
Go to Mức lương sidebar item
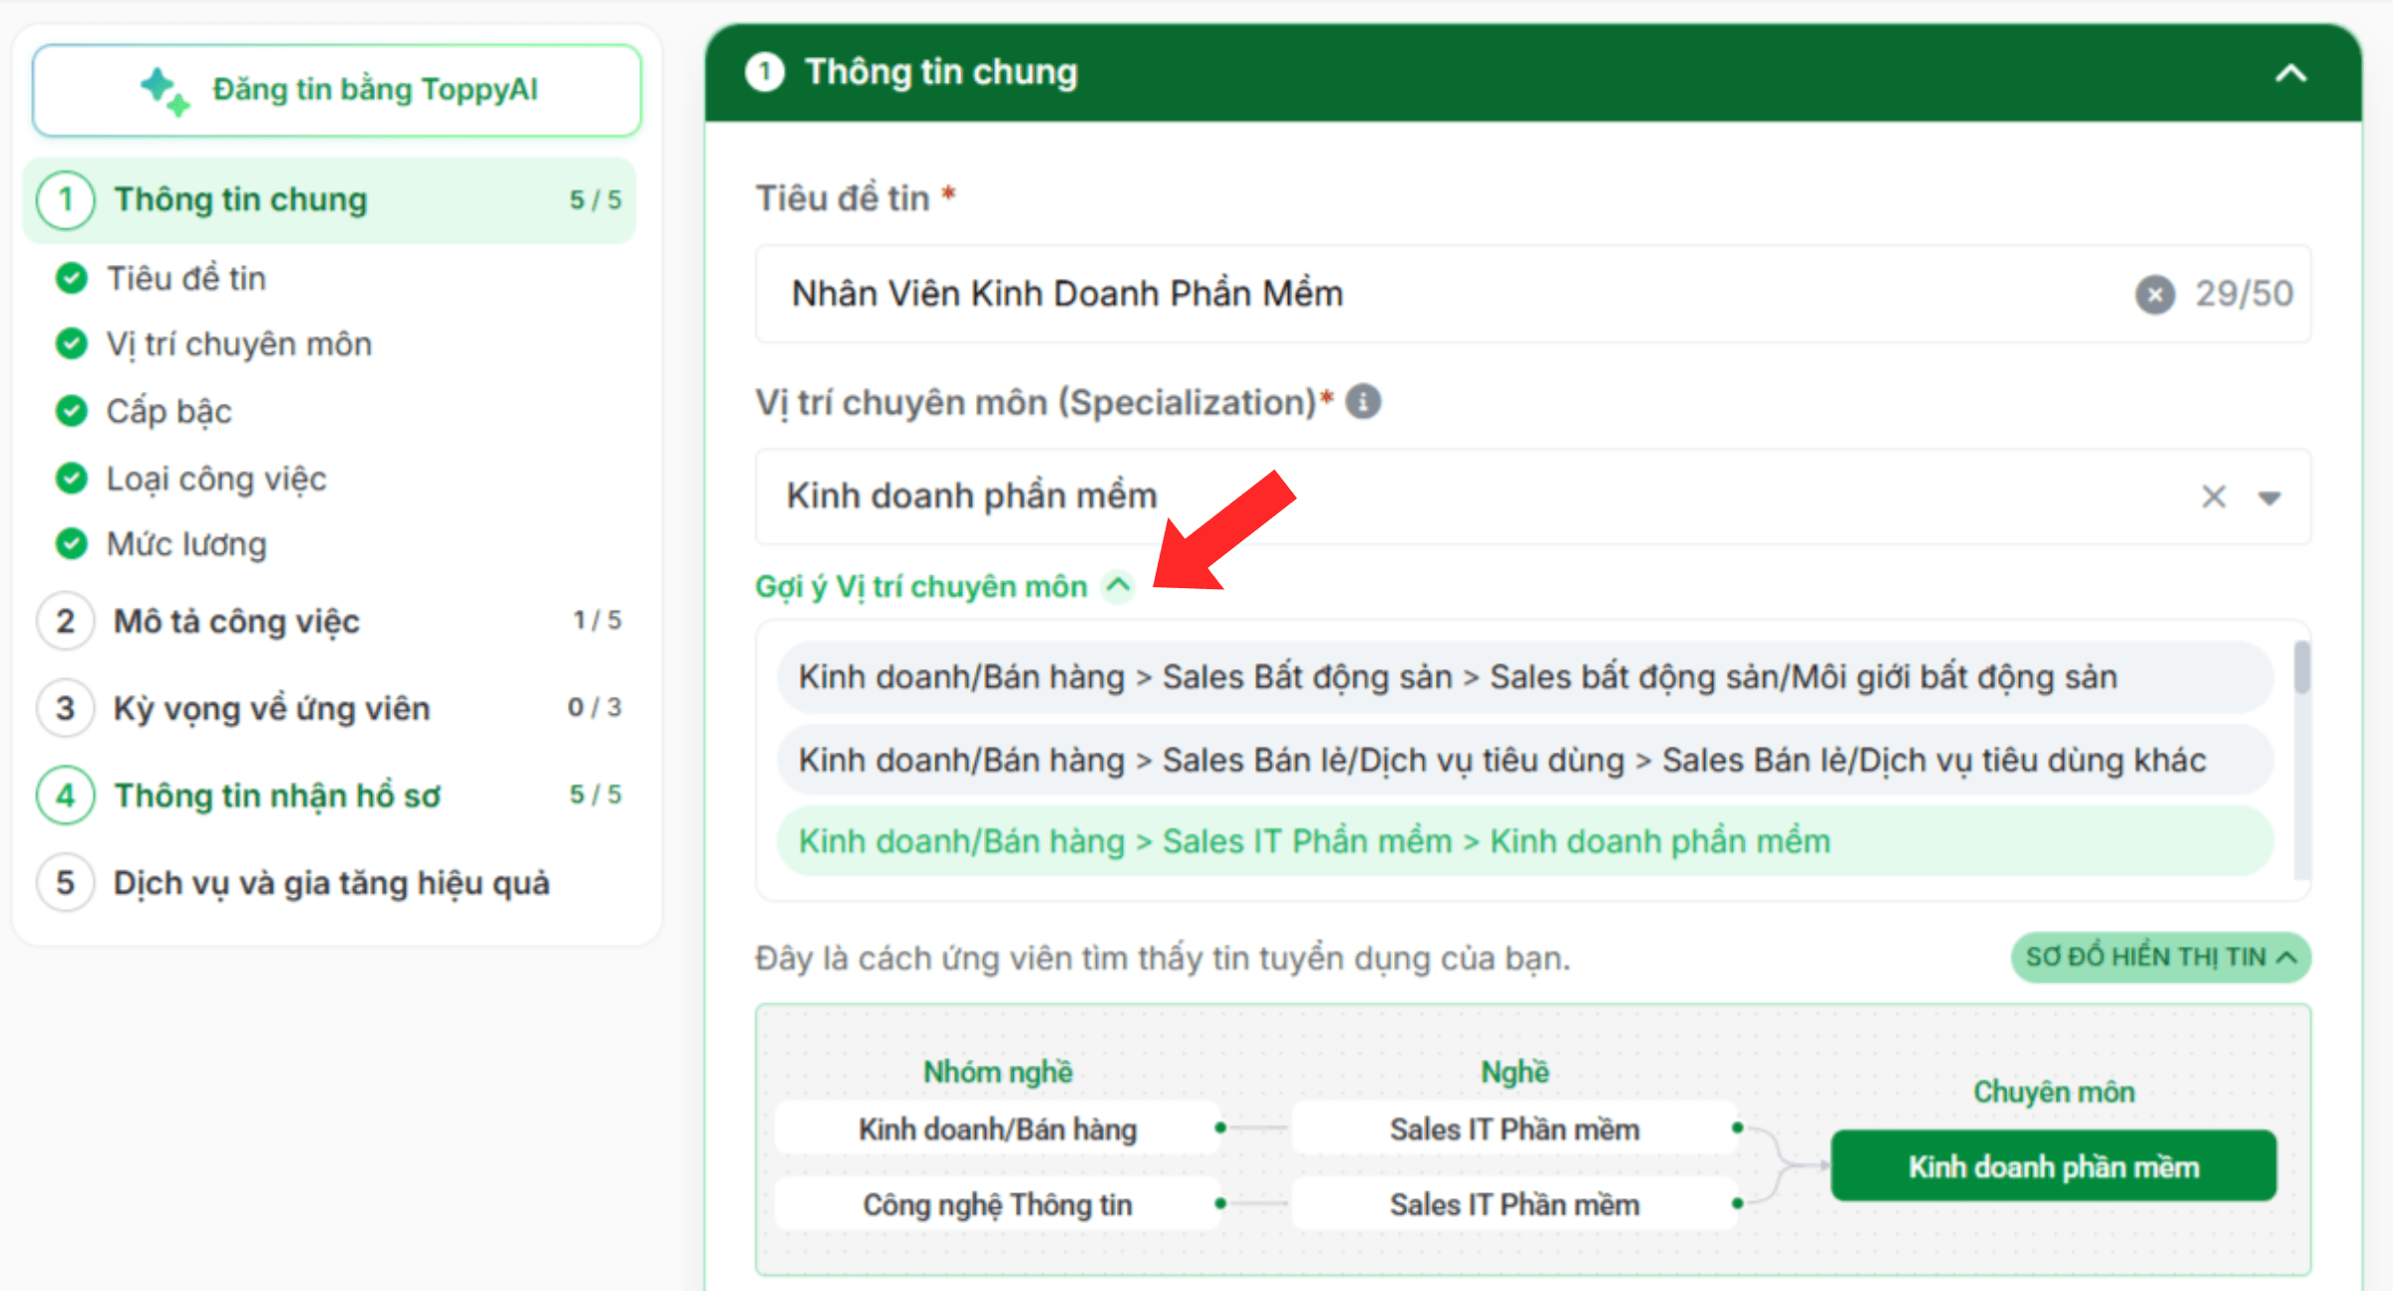186,544
